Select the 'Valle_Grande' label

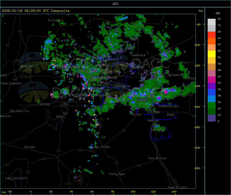pos(76,95)
